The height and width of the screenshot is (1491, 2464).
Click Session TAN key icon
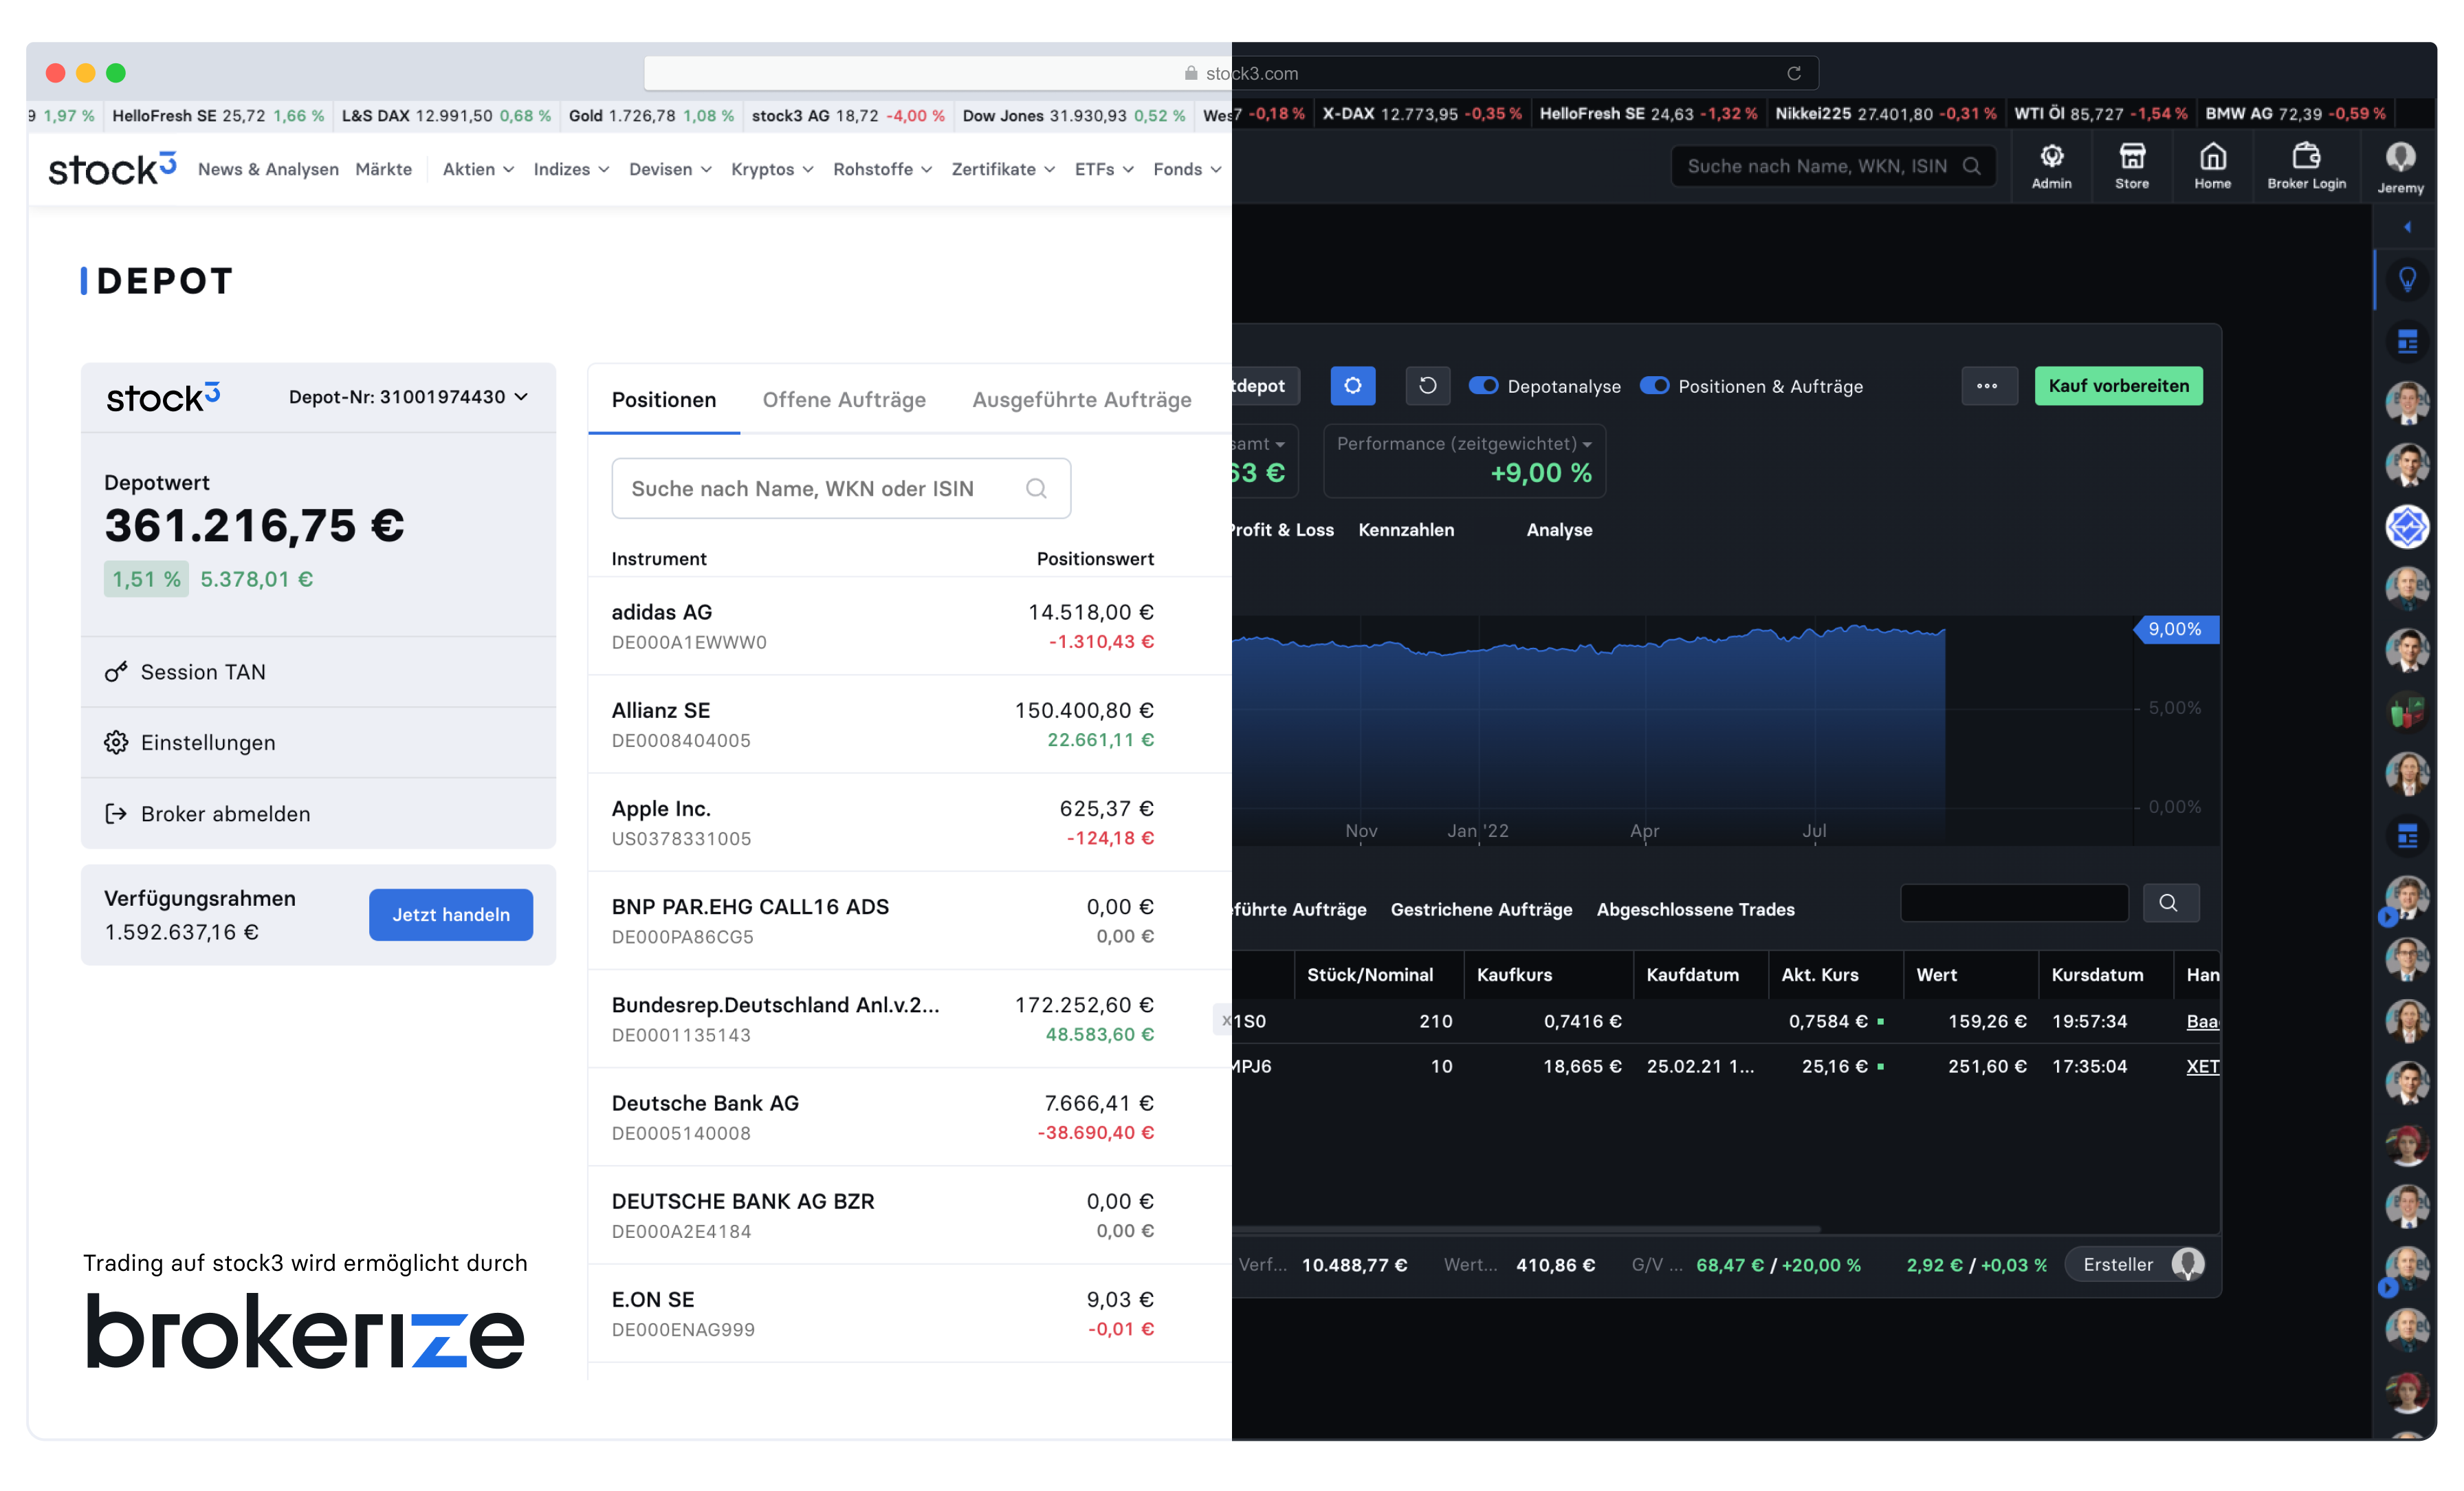[x=116, y=671]
